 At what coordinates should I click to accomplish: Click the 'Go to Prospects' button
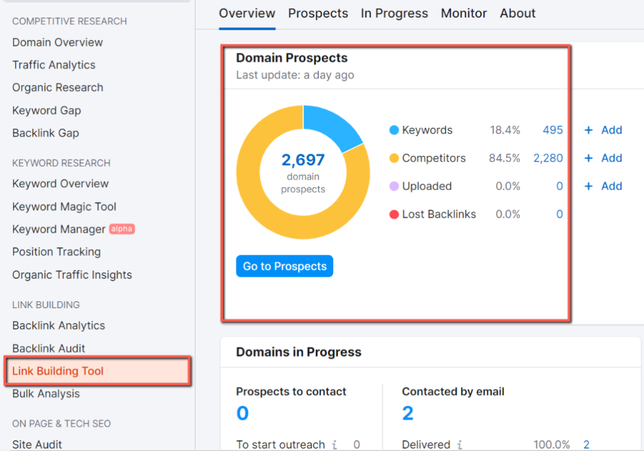click(x=284, y=265)
